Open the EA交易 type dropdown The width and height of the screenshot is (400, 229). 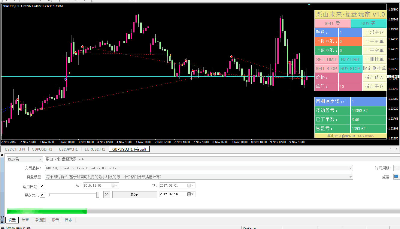click(25, 159)
